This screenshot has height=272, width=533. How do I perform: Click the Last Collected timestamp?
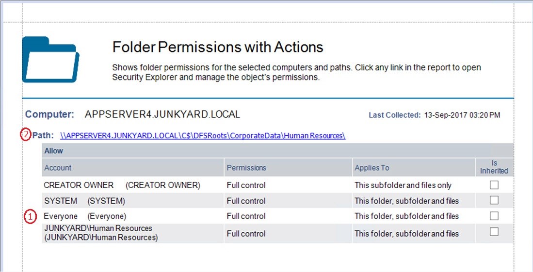[x=462, y=115]
